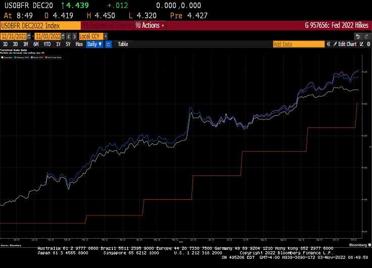Toggle February 2023 legend series
This screenshot has width=372, height=268.
(23, 58)
